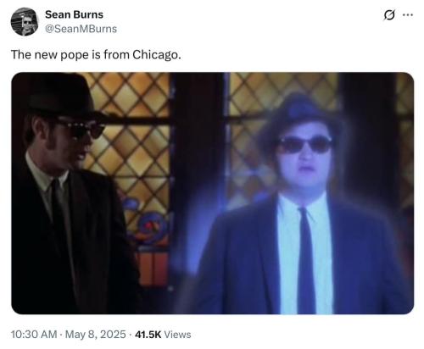
Task: Open the attached movie still image
Action: point(213,193)
